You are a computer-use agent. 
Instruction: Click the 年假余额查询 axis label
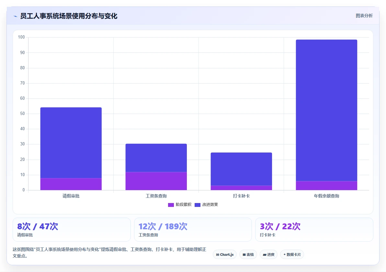point(326,196)
